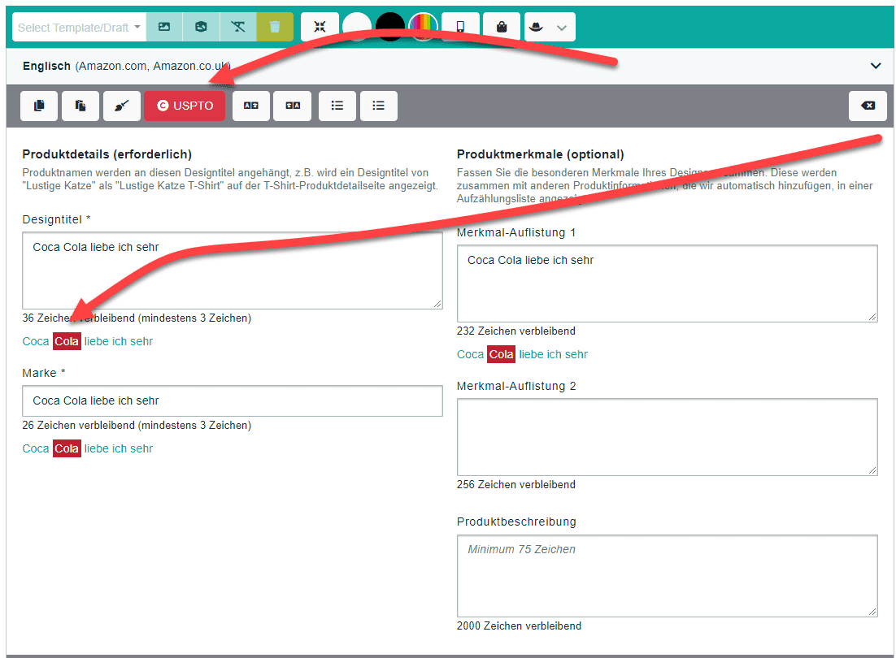
Task: Click 'Coca' word below the Designtitel field
Action: pos(36,341)
